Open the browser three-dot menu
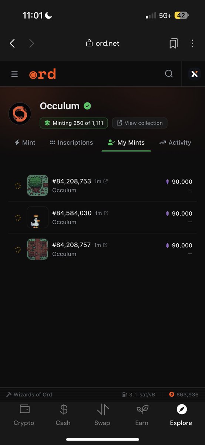205x445 pixels. point(192,43)
